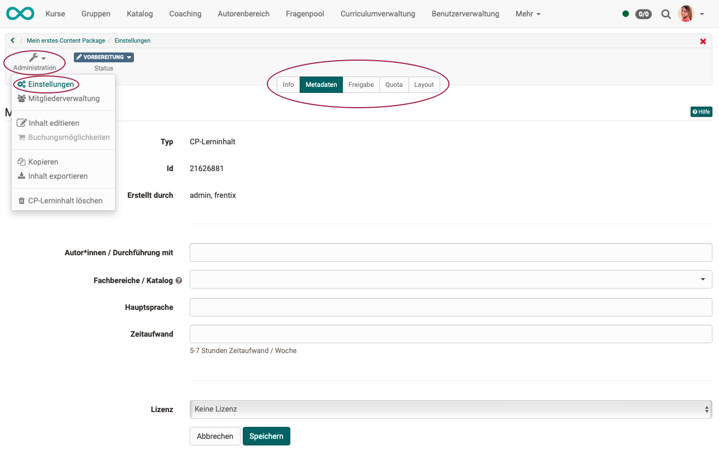Select Mitgliederverwaltung from Administration menu
This screenshot has height=452, width=719.
[x=63, y=99]
